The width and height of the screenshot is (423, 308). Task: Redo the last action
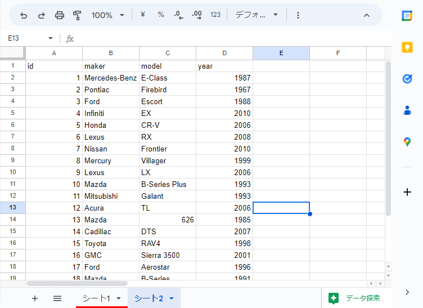42,15
